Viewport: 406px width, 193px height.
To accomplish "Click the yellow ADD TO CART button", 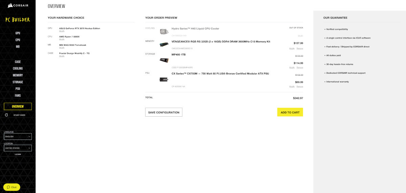I will (x=290, y=112).
